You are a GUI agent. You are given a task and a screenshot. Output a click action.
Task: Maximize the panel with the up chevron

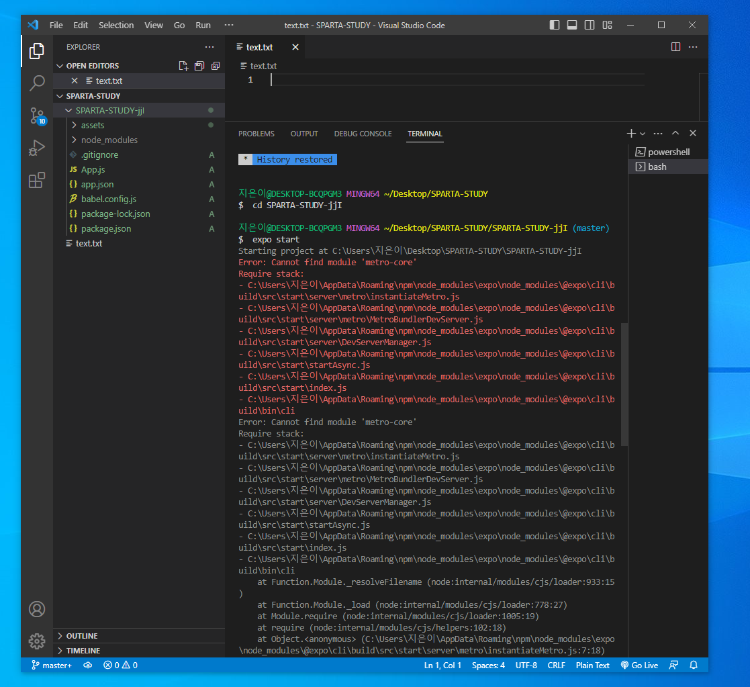(x=675, y=134)
